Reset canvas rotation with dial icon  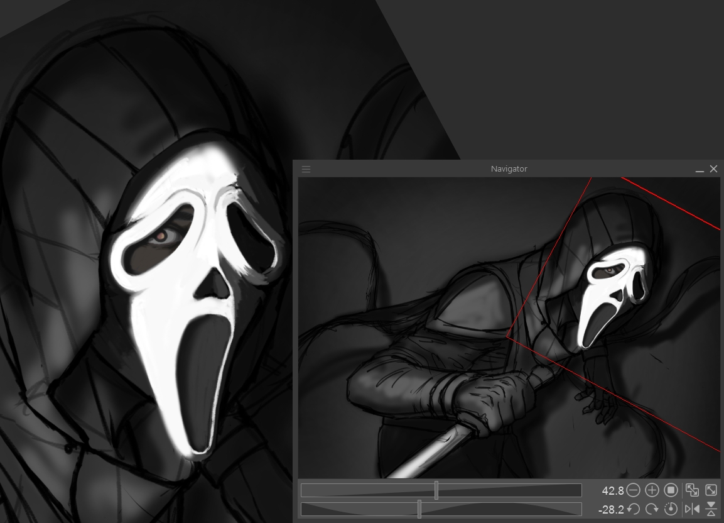(x=671, y=509)
